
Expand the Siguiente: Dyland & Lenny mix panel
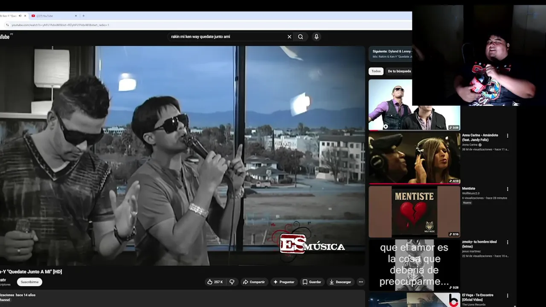[x=390, y=54]
